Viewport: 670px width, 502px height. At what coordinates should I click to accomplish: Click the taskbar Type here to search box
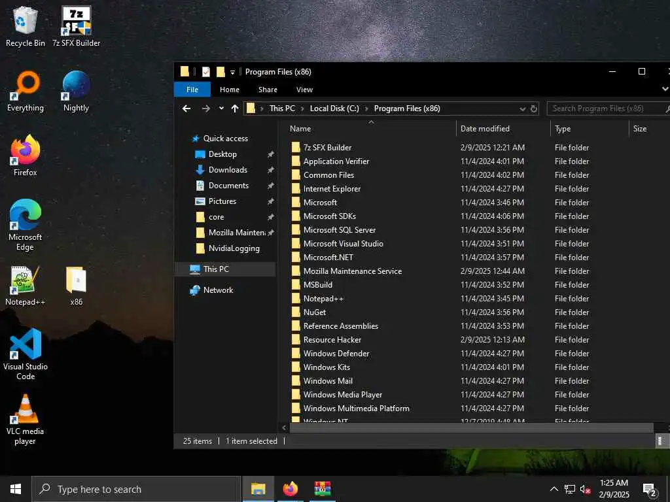pyautogui.click(x=136, y=489)
